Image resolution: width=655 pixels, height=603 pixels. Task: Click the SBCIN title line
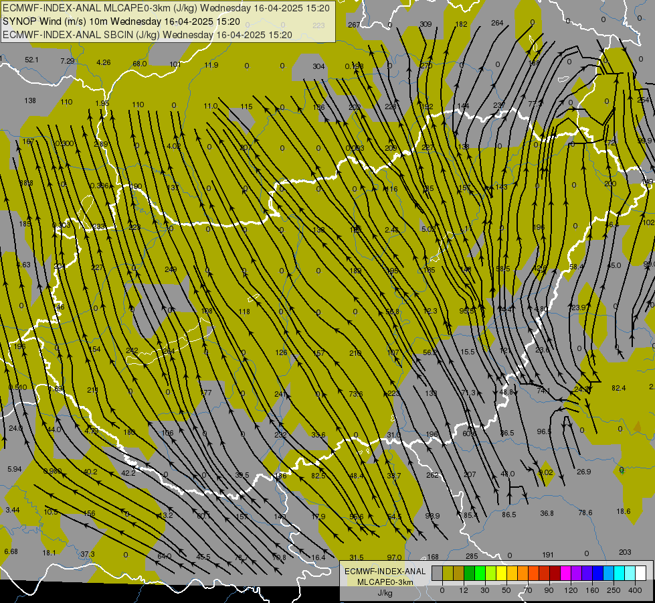click(x=147, y=35)
